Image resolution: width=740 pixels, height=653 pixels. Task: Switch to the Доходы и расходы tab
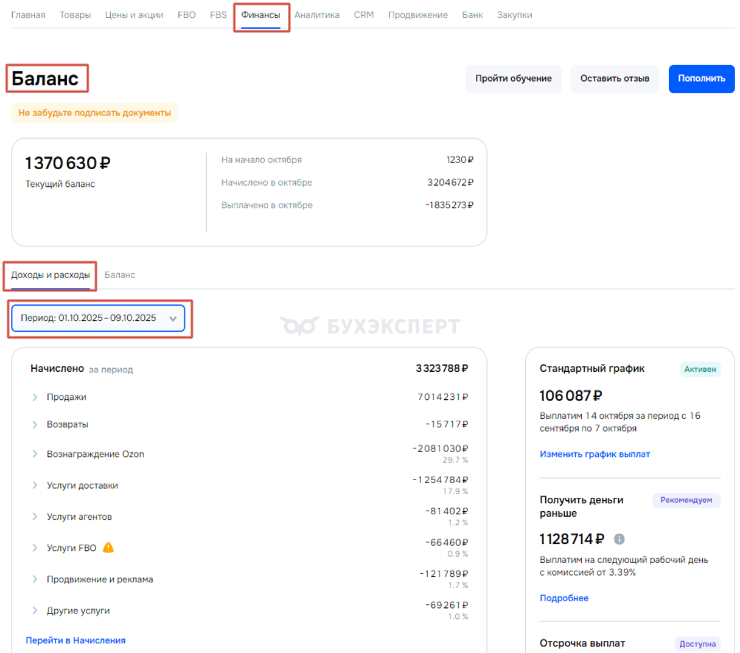[51, 275]
